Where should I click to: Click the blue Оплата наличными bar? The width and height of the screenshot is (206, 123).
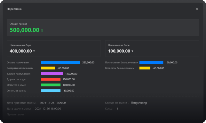tap(60, 62)
